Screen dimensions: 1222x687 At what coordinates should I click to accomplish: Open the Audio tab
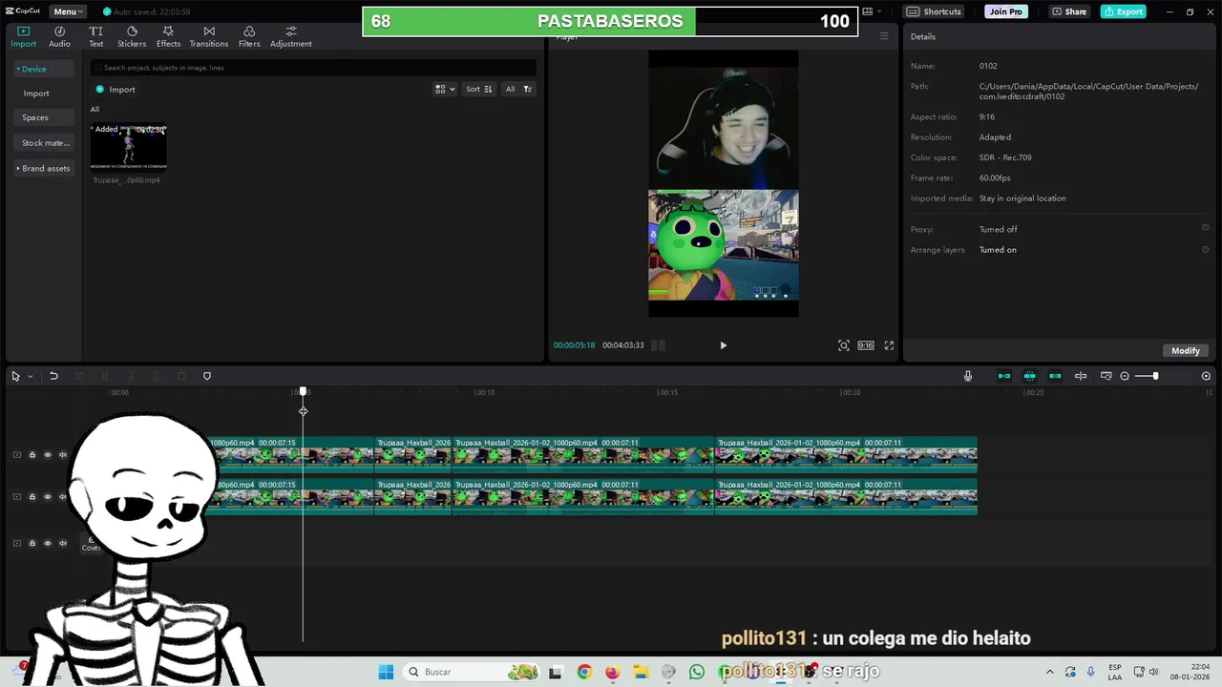tap(59, 37)
